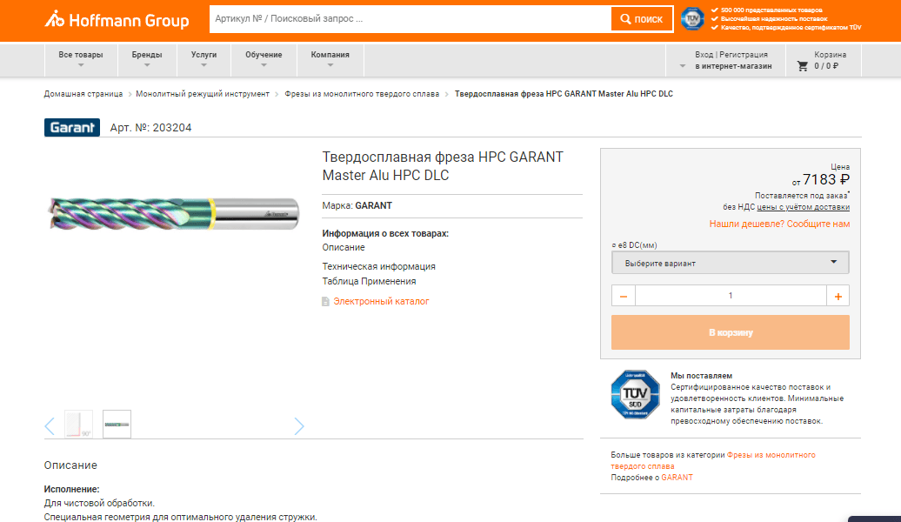Click the Исполнение: label
901x522 pixels.
(x=72, y=489)
